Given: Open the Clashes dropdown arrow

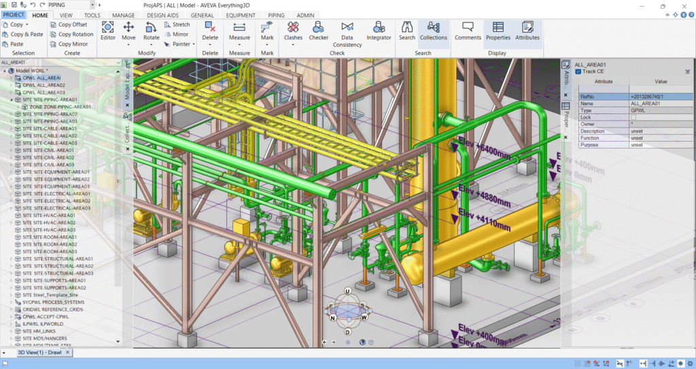Looking at the screenshot, I should tap(293, 44).
